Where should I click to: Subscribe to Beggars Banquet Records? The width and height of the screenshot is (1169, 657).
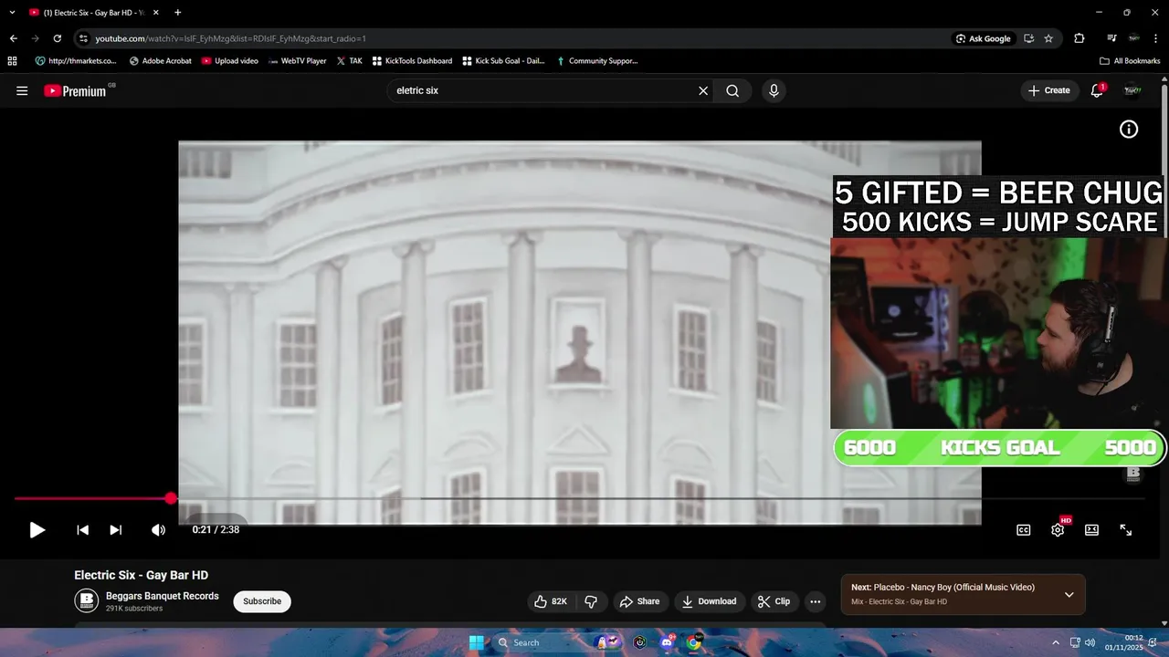click(262, 601)
